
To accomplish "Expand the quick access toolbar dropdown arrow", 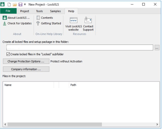I will click(x=25, y=4).
